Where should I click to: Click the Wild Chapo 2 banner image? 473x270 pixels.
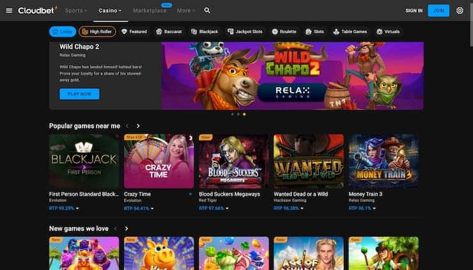292,75
